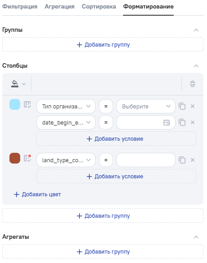
Task: Open the calendar date picker icon
Action: click(x=167, y=122)
